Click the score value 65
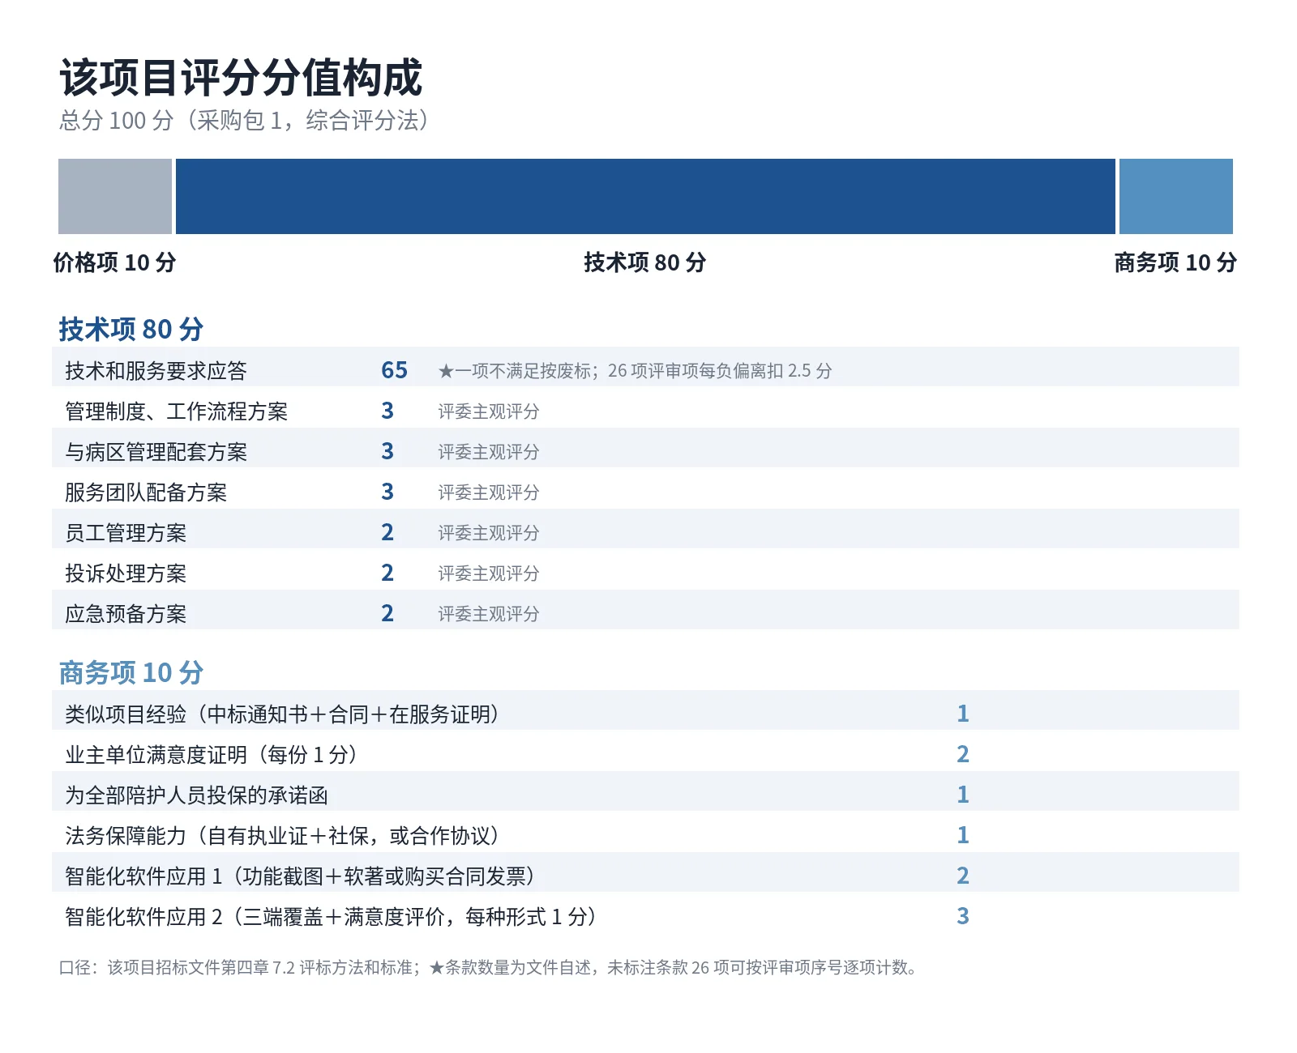 click(395, 370)
